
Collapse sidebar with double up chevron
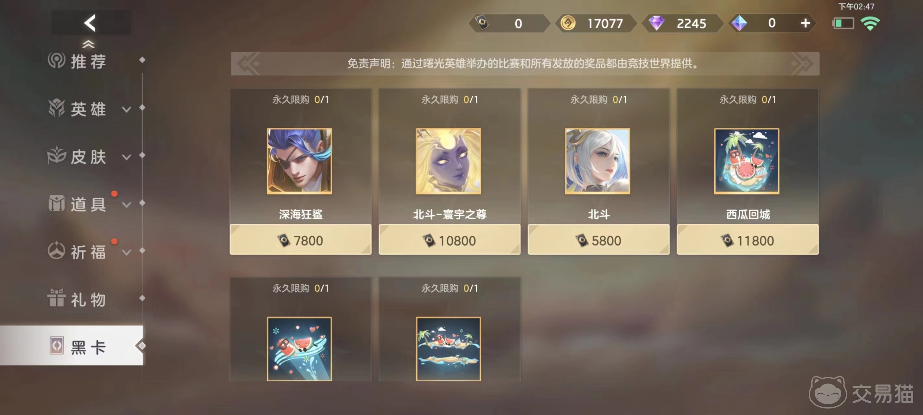tap(88, 44)
